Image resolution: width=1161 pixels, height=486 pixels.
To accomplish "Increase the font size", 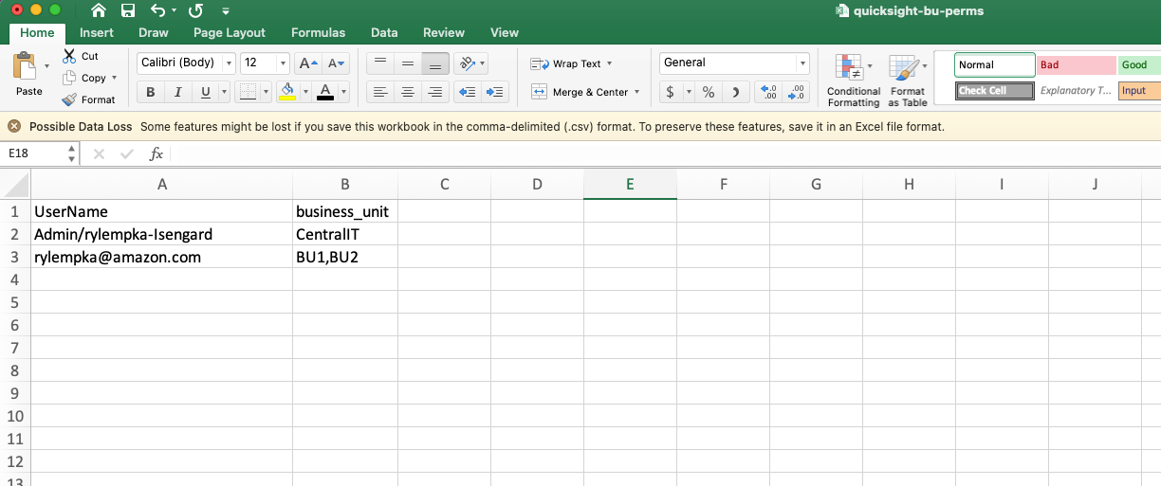I will [x=308, y=63].
